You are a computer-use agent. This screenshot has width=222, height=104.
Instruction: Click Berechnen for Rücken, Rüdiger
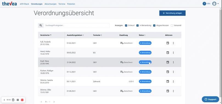click(127, 72)
